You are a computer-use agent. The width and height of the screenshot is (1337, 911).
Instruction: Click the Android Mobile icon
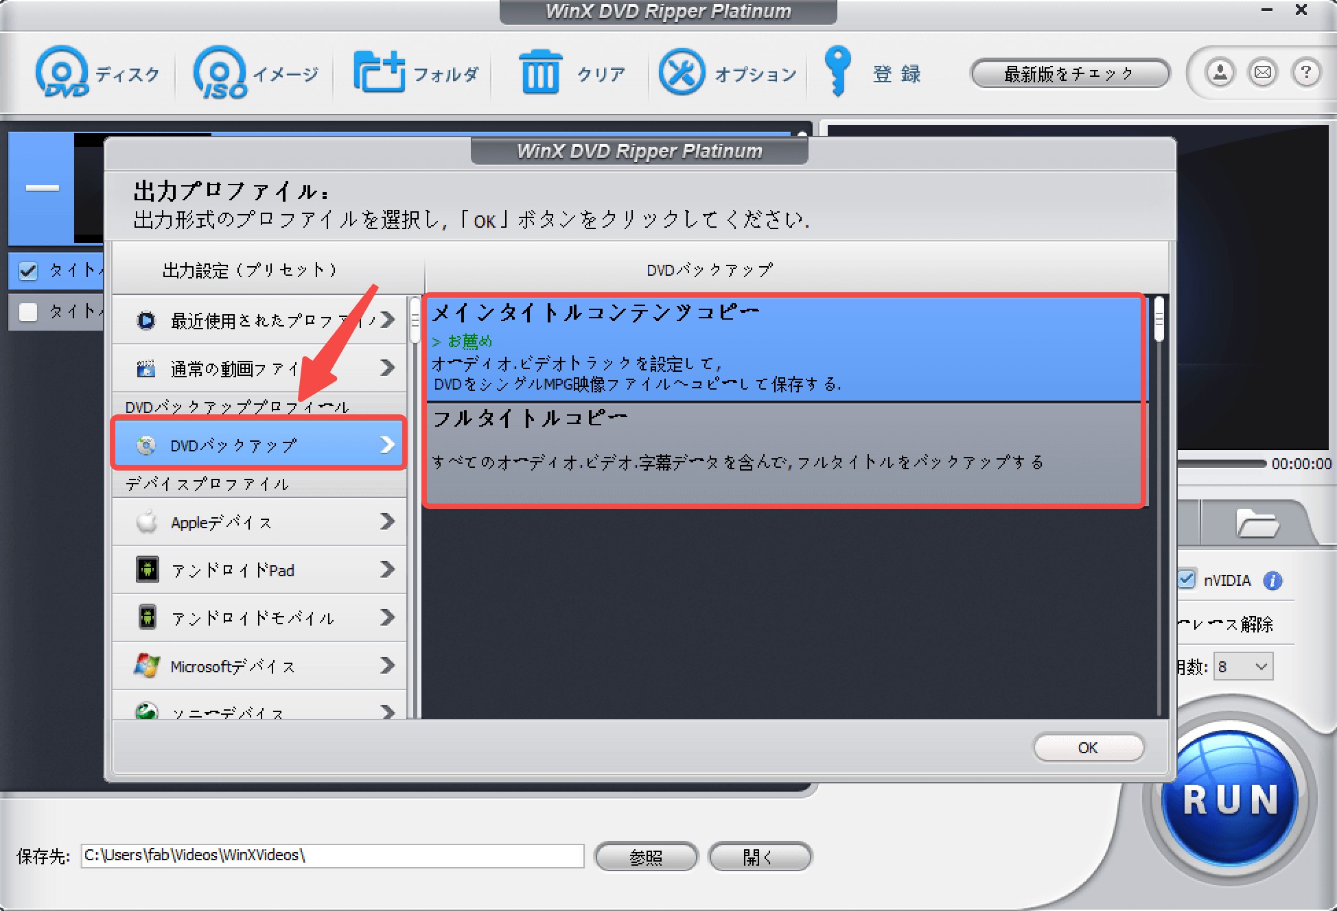coord(147,617)
